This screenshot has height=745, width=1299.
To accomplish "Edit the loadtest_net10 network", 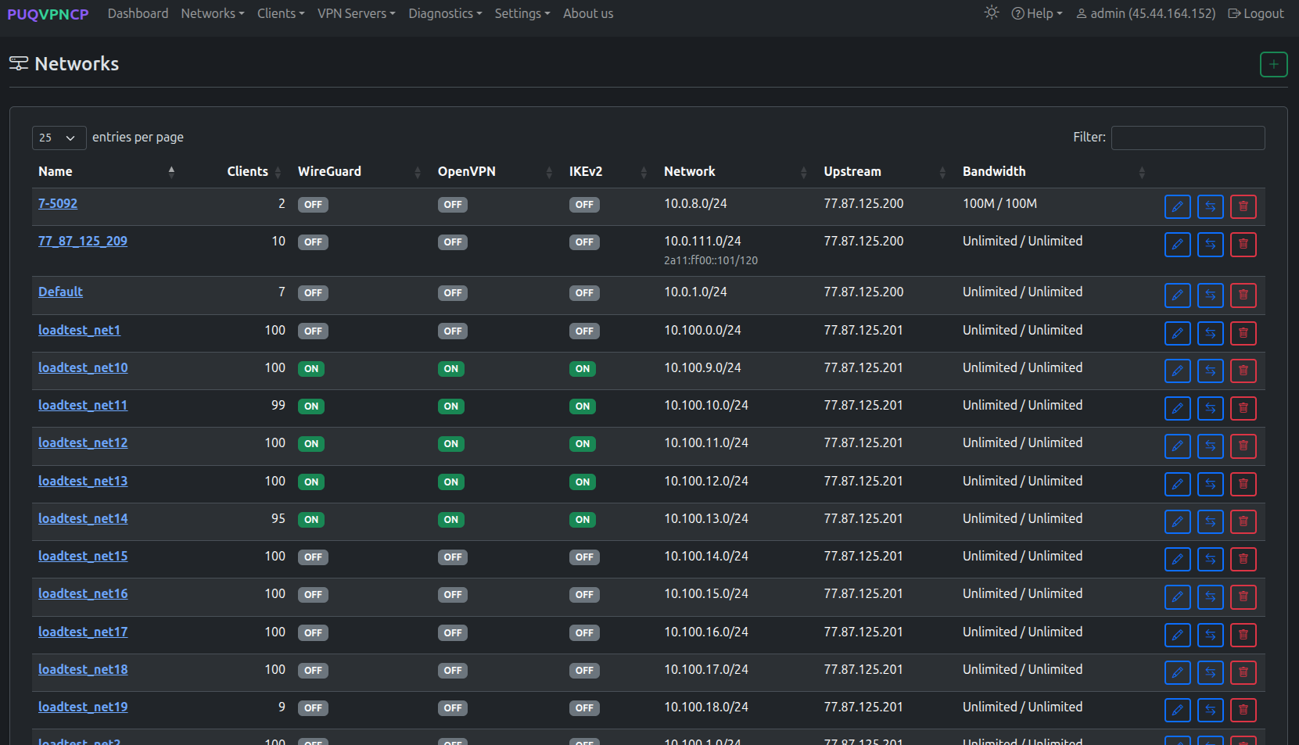I will pyautogui.click(x=1177, y=371).
